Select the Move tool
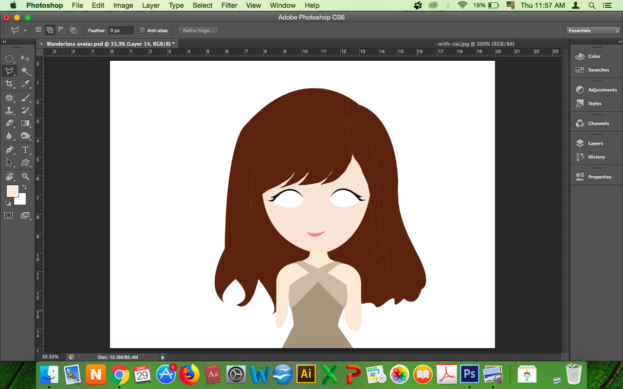The width and height of the screenshot is (623, 389). click(26, 58)
